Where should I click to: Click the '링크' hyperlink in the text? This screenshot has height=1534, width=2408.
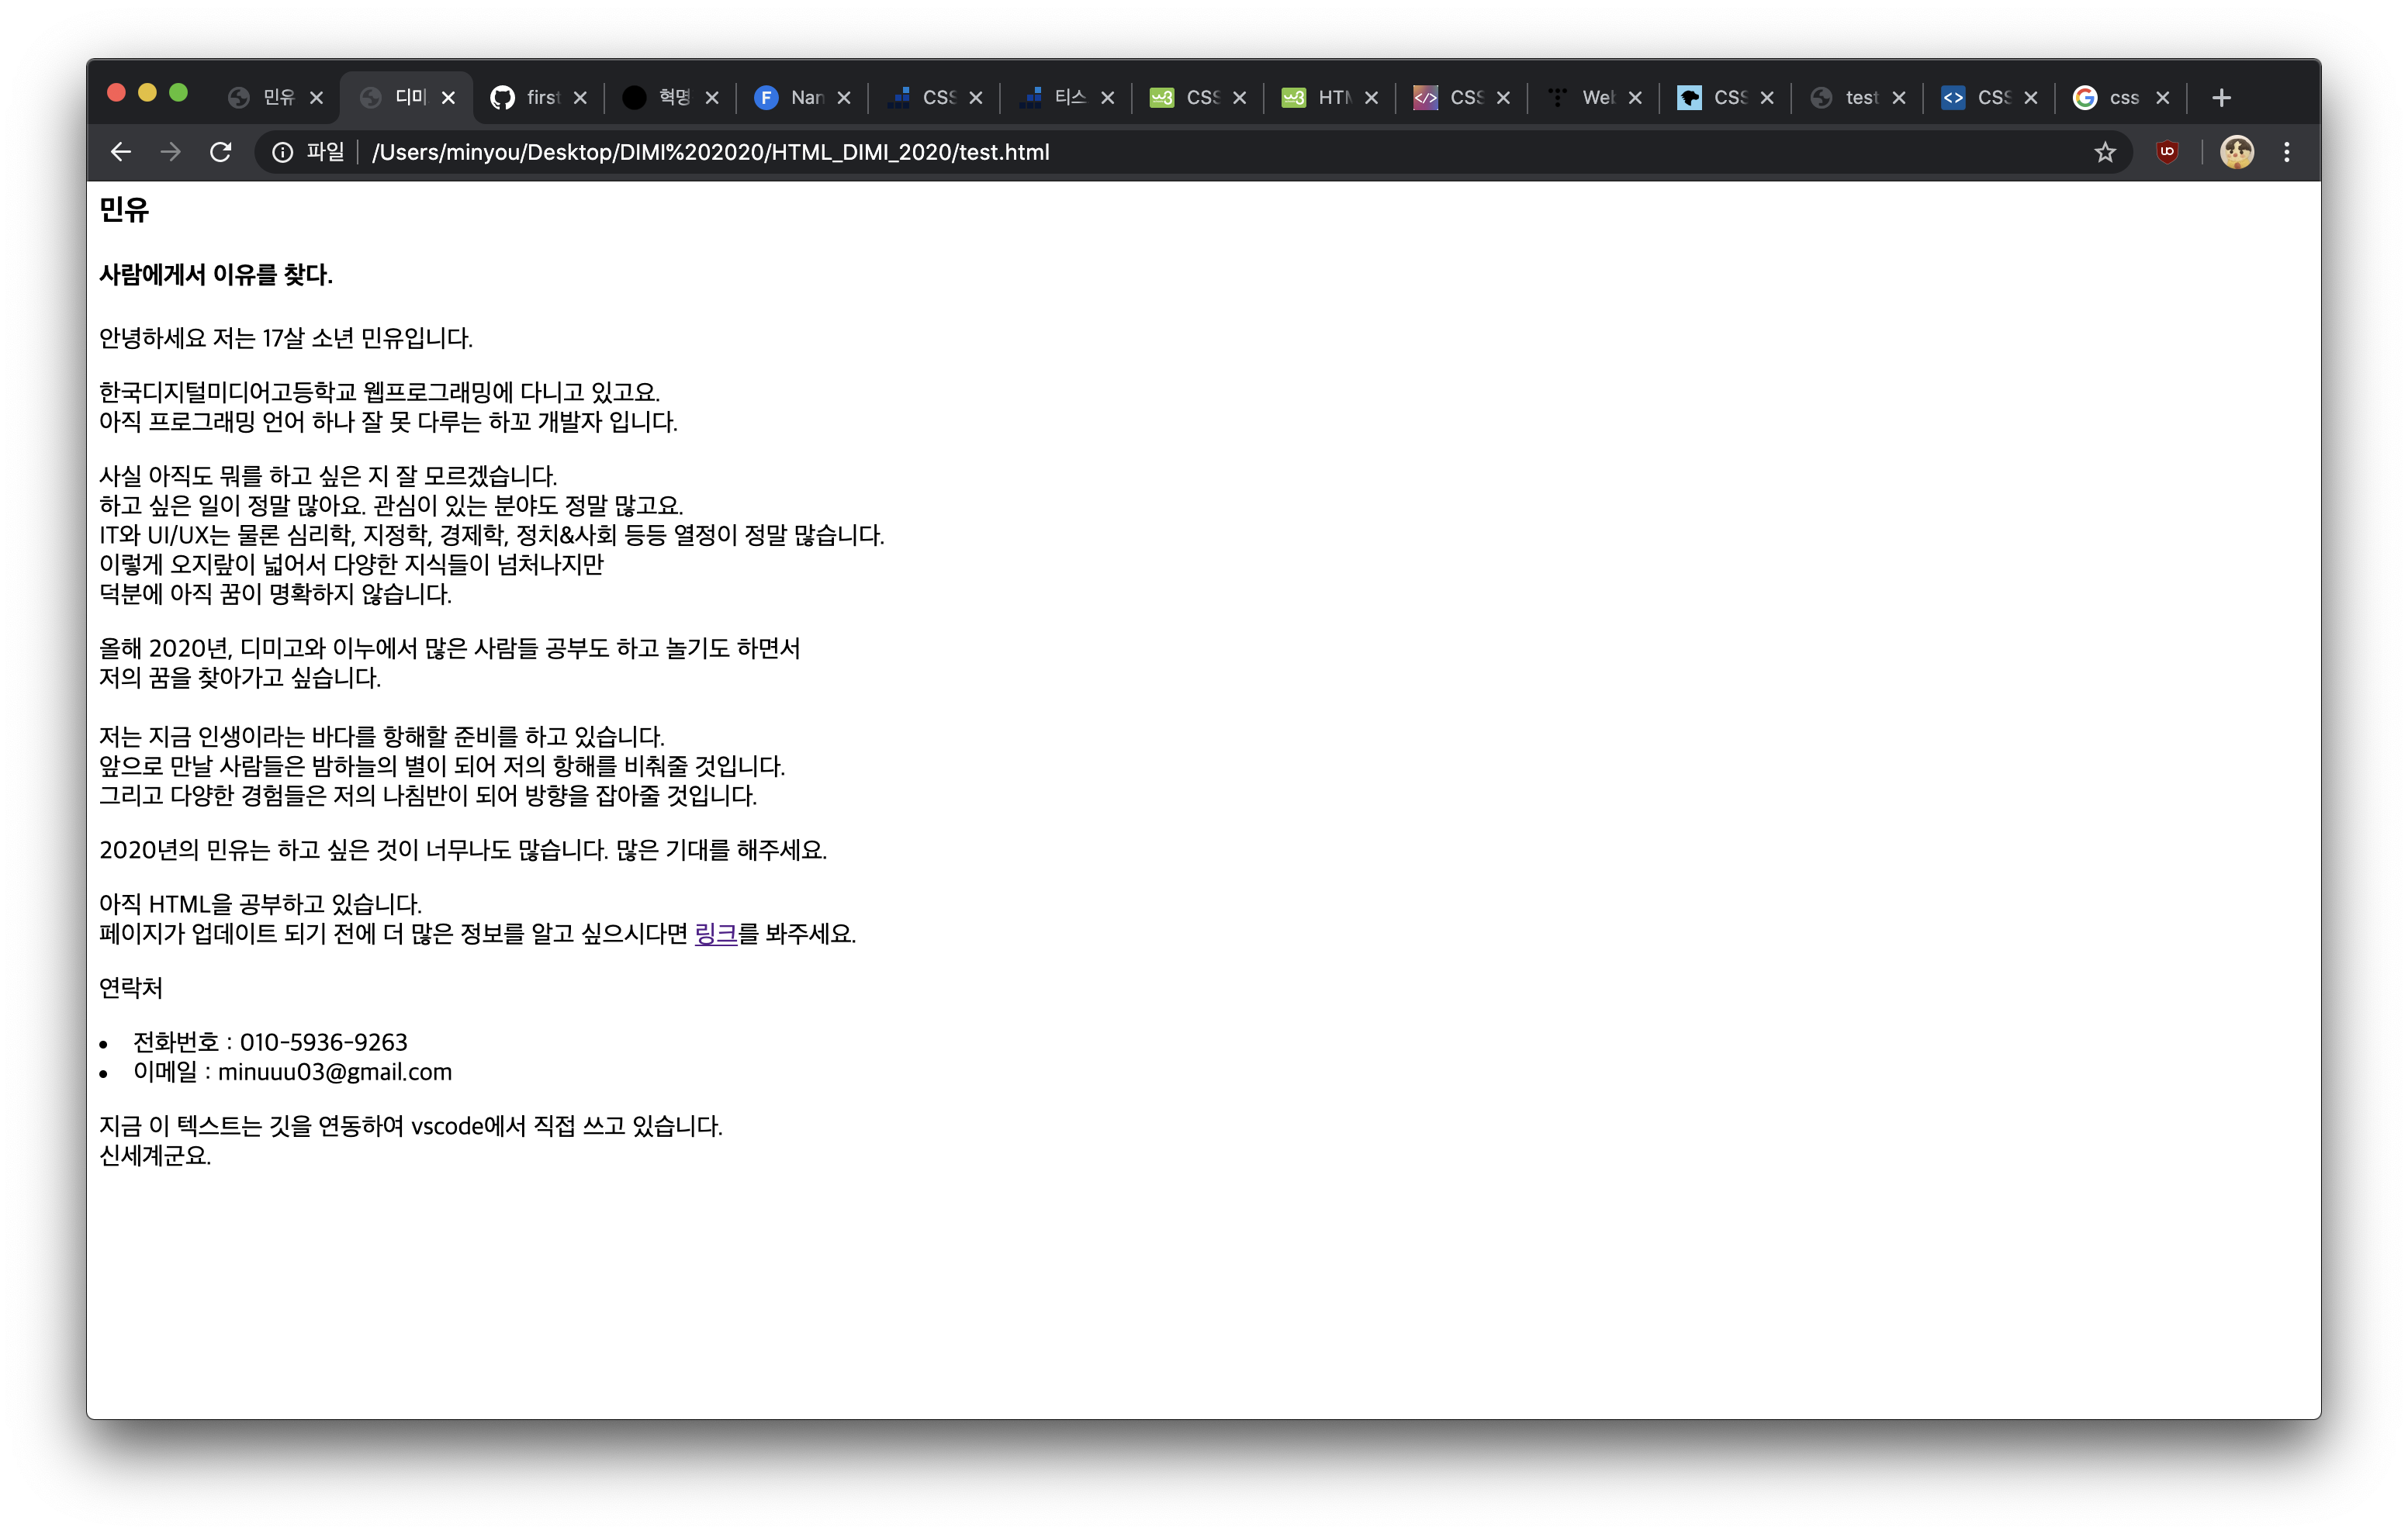click(715, 934)
